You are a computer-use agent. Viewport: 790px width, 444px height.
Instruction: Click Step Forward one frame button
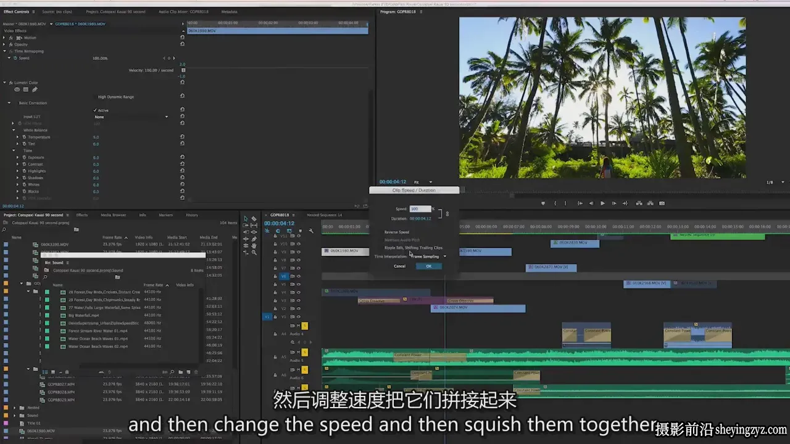point(613,203)
